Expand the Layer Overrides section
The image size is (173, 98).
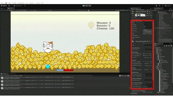136,37
